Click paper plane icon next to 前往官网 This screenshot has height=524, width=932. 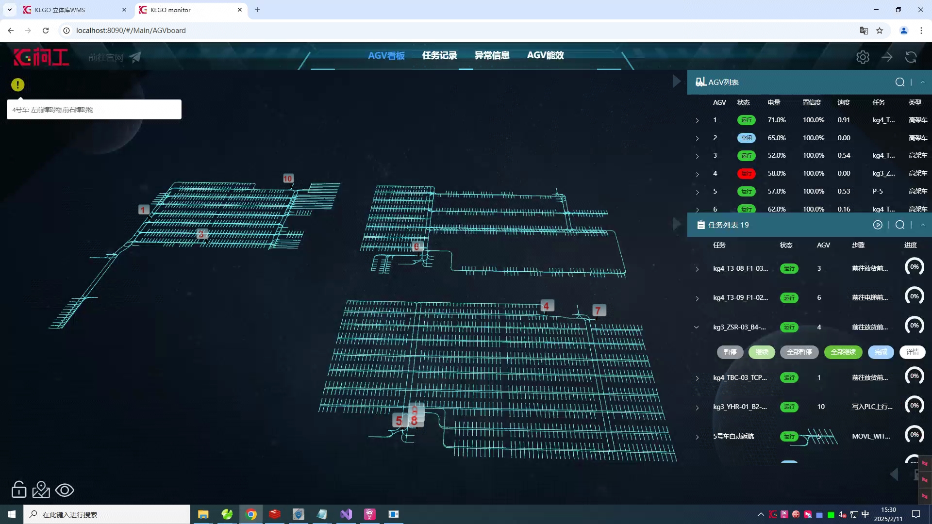coord(135,57)
